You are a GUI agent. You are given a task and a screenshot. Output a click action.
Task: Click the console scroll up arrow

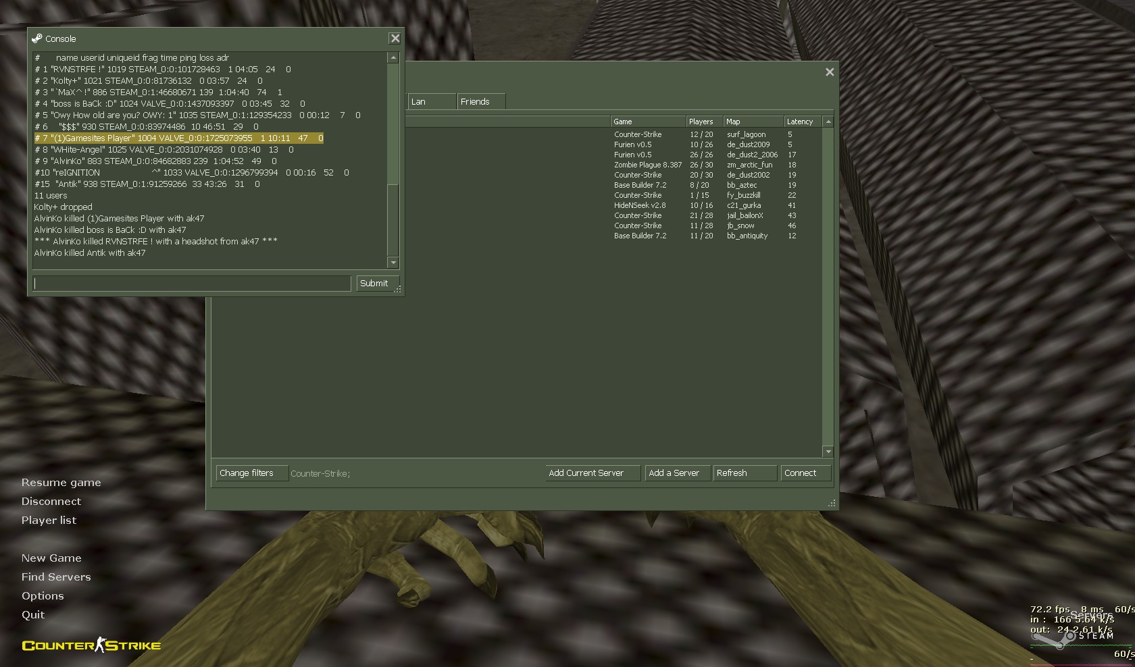(393, 58)
